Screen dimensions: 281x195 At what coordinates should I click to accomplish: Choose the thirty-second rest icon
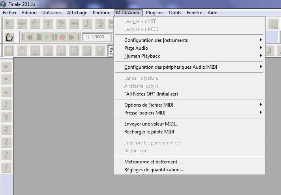click(x=6, y=142)
